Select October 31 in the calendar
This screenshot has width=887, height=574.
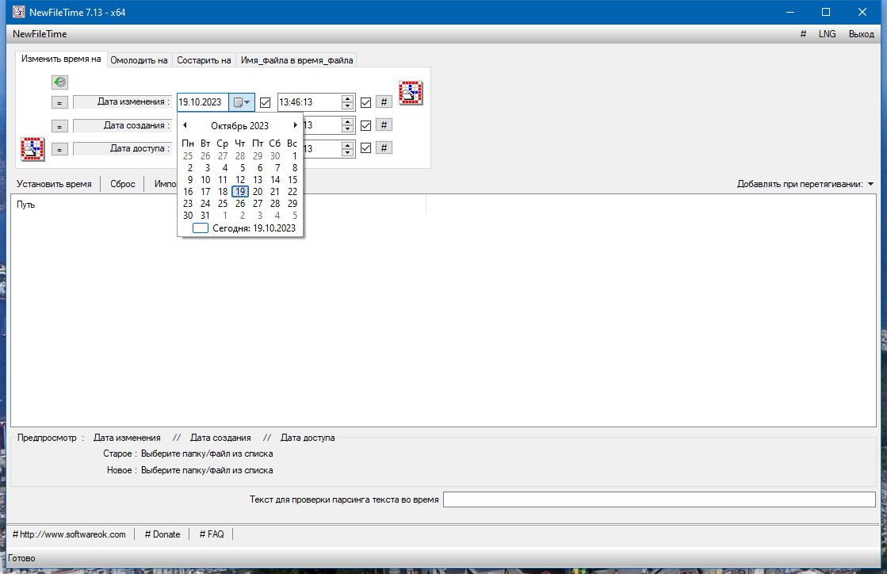(x=205, y=216)
